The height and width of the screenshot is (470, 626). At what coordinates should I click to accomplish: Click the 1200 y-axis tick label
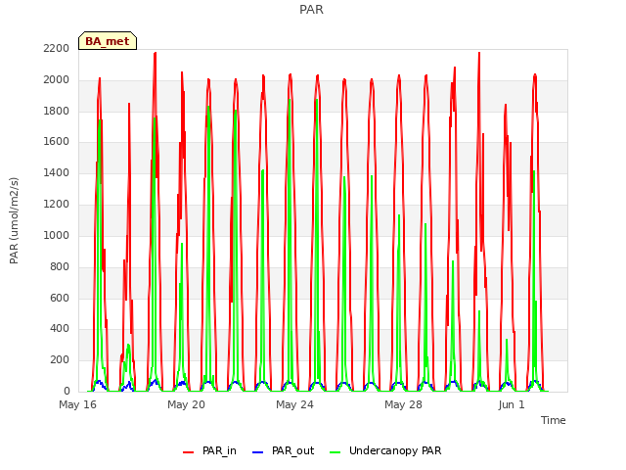57,204
